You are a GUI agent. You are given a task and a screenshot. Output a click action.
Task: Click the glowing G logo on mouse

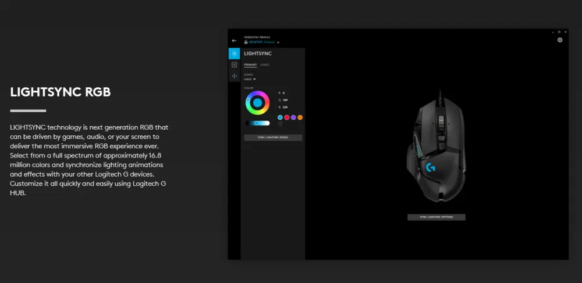tap(431, 167)
